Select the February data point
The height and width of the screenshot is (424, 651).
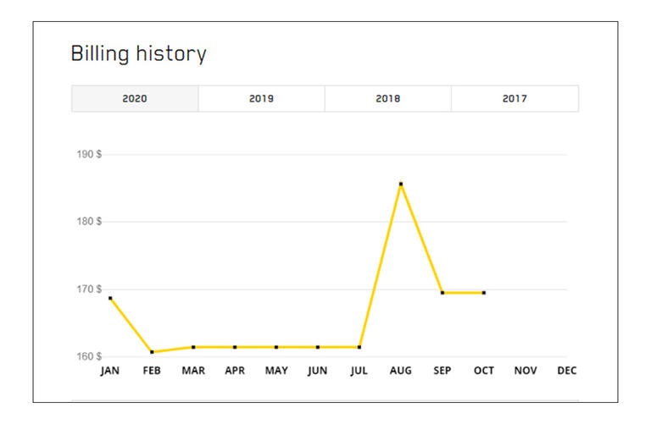click(x=152, y=352)
